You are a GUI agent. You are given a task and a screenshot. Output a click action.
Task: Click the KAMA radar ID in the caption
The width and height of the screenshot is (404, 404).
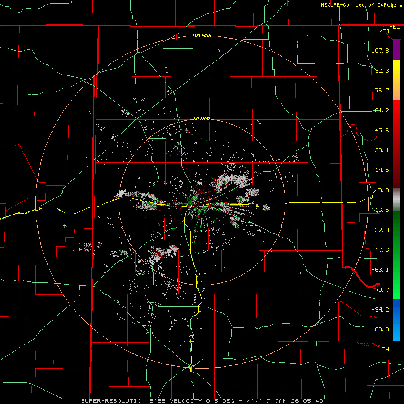point(255,401)
